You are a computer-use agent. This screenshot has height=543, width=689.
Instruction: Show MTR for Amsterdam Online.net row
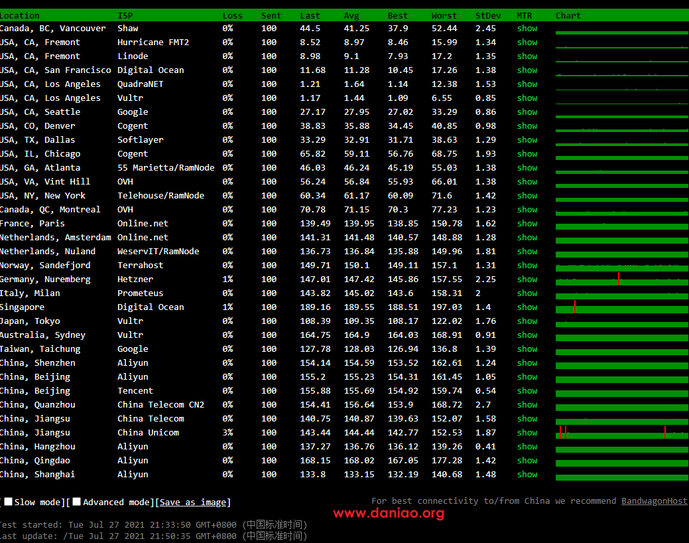point(527,237)
